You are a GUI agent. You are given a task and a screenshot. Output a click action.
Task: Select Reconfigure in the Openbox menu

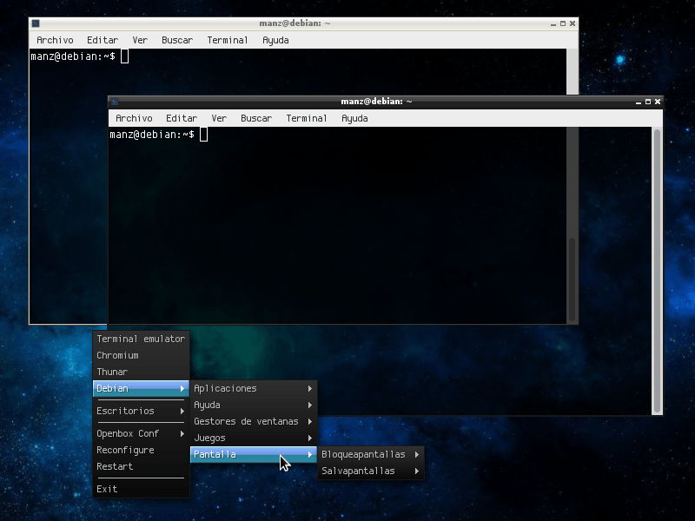pos(141,450)
